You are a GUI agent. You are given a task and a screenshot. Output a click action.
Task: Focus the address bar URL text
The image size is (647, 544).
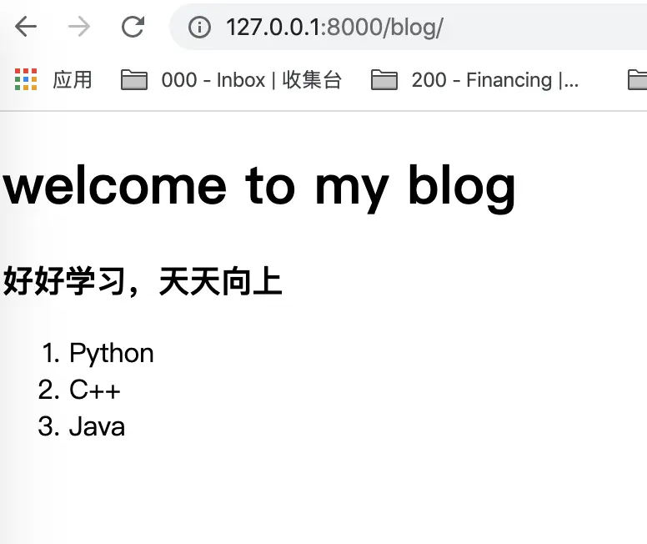pyautogui.click(x=334, y=28)
